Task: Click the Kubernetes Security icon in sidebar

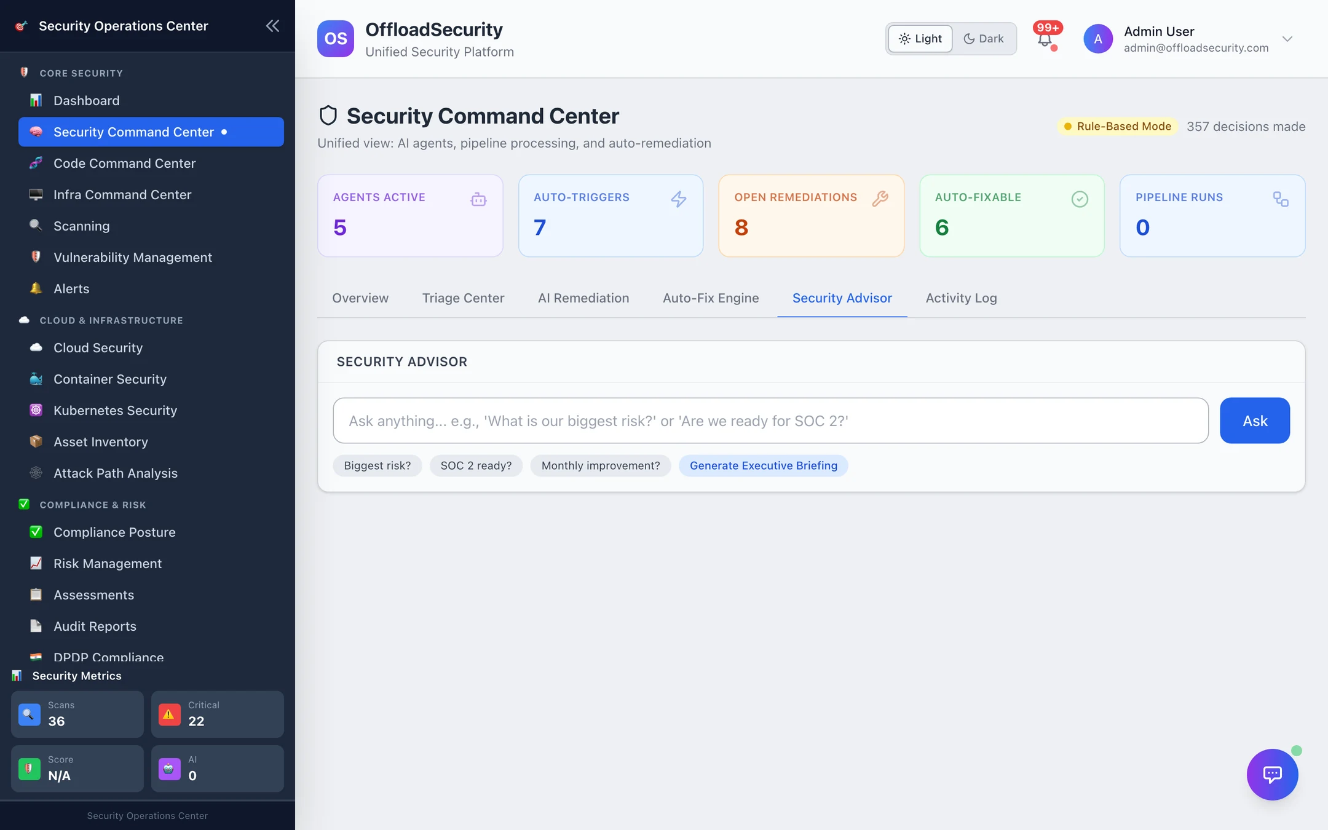Action: pos(36,410)
